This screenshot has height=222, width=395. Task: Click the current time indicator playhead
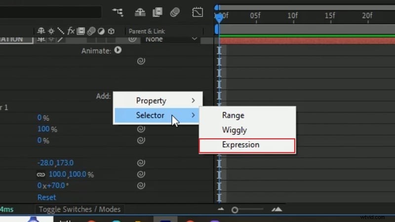point(219,17)
